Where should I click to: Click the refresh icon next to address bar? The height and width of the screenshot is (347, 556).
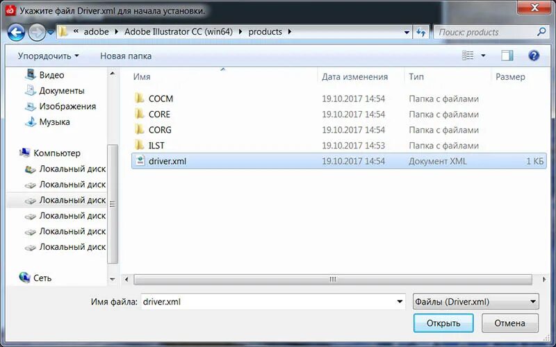tap(421, 32)
